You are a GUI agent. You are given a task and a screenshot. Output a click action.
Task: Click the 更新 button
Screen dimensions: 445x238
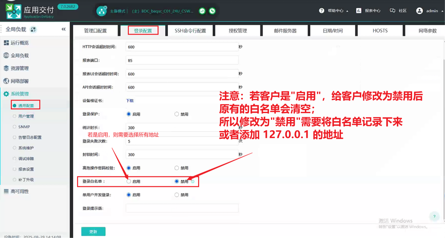93,232
